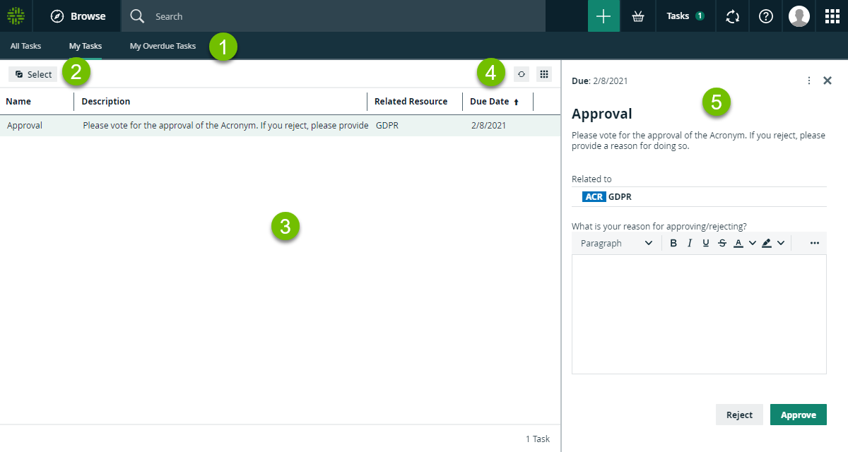This screenshot has height=452, width=848.
Task: Open the user profile avatar
Action: [799, 16]
